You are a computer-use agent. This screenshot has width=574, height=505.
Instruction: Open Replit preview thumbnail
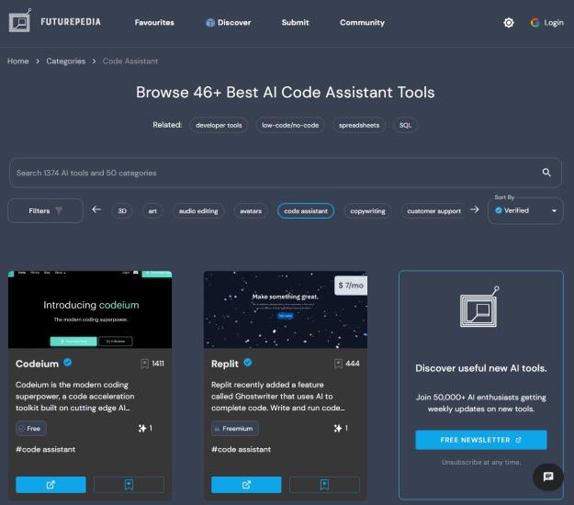click(x=286, y=309)
